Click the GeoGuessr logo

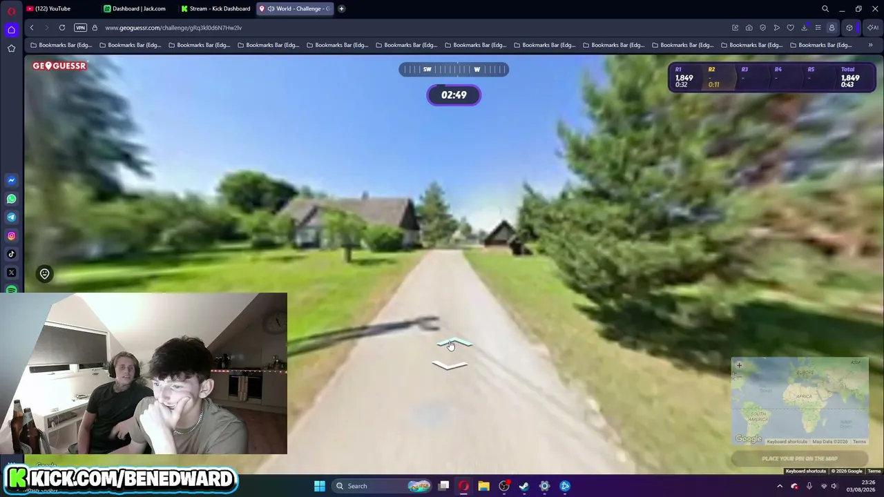[x=59, y=66]
